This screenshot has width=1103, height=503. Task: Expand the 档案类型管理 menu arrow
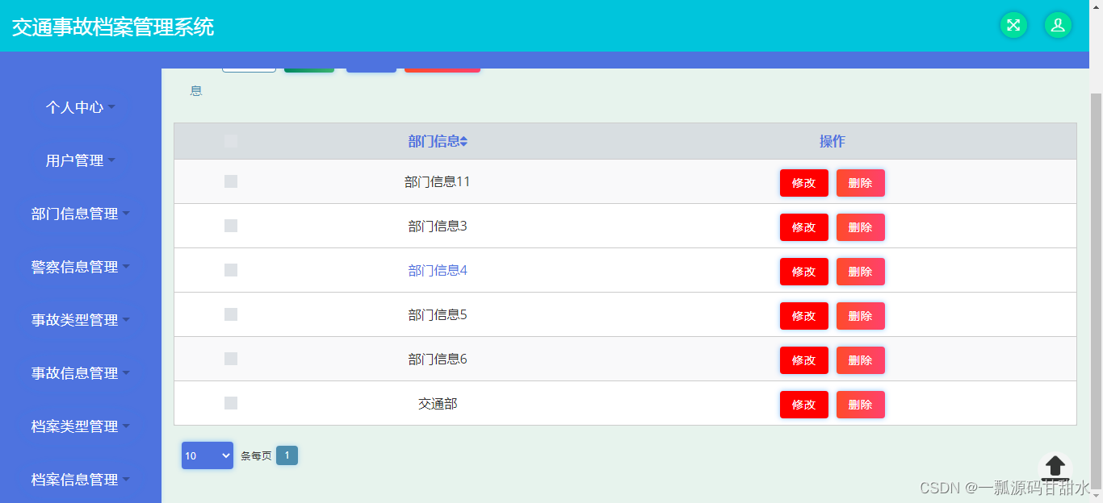(x=126, y=426)
